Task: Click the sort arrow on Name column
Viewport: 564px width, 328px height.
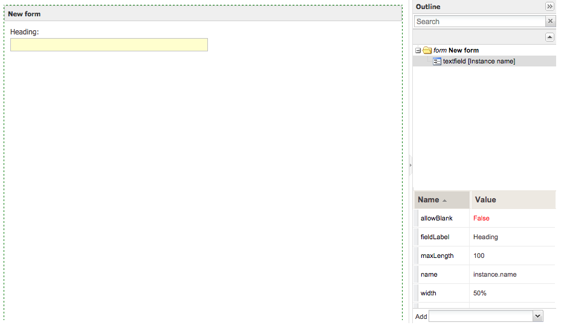Action: (445, 201)
